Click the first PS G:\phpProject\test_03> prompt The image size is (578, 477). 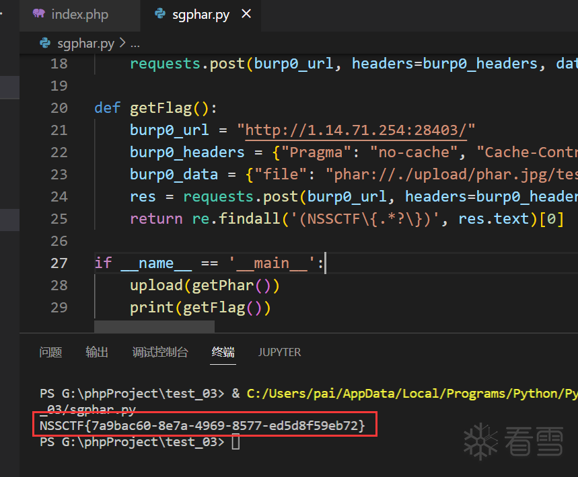[132, 394]
